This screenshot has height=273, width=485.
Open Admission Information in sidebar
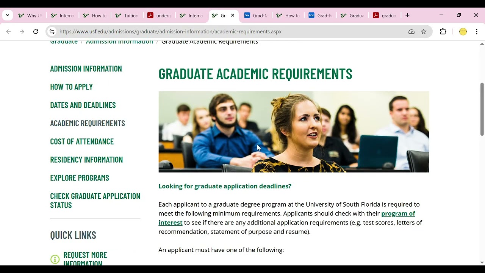pyautogui.click(x=86, y=69)
